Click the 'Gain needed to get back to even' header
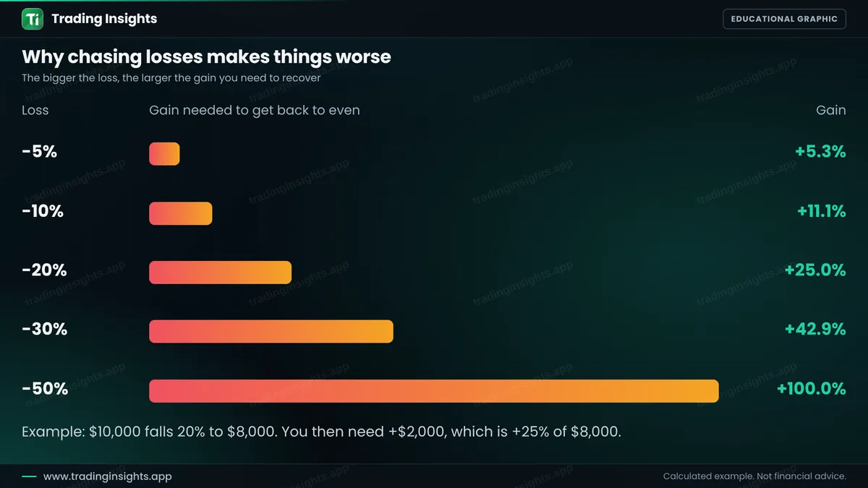The width and height of the screenshot is (868, 488). [x=255, y=110]
